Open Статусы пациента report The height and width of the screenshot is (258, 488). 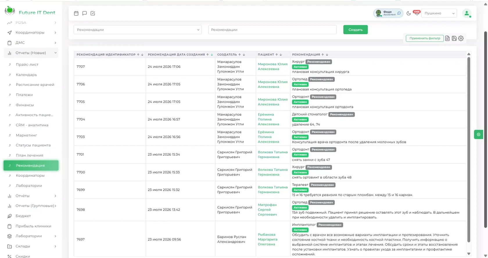tap(33, 145)
